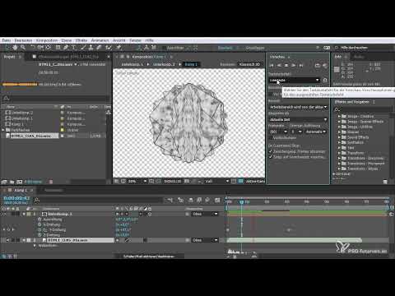
Task: Click the timeline current-time indicator handle
Action: click(241, 201)
